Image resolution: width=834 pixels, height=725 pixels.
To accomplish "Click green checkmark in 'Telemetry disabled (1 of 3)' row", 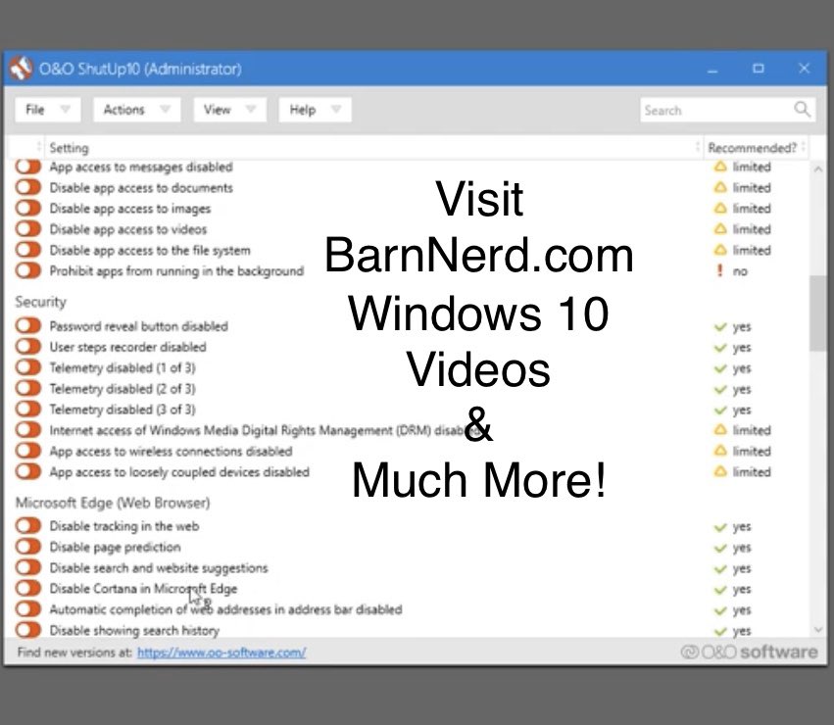I will tap(720, 368).
